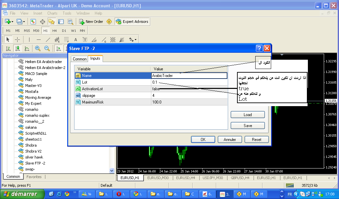Select the H4 timeframe
The width and height of the screenshot is (339, 199).
[x=55, y=31]
